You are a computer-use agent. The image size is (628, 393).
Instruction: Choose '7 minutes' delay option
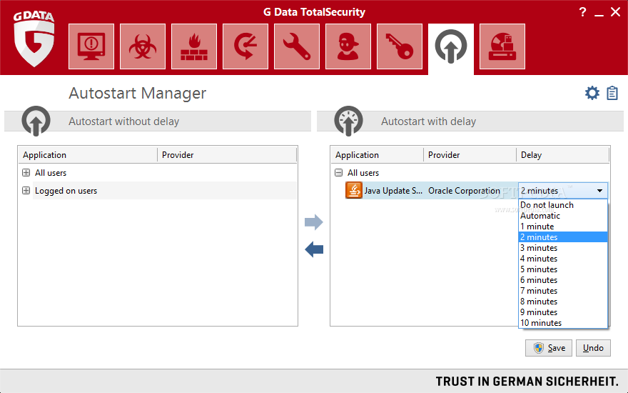pos(563,291)
